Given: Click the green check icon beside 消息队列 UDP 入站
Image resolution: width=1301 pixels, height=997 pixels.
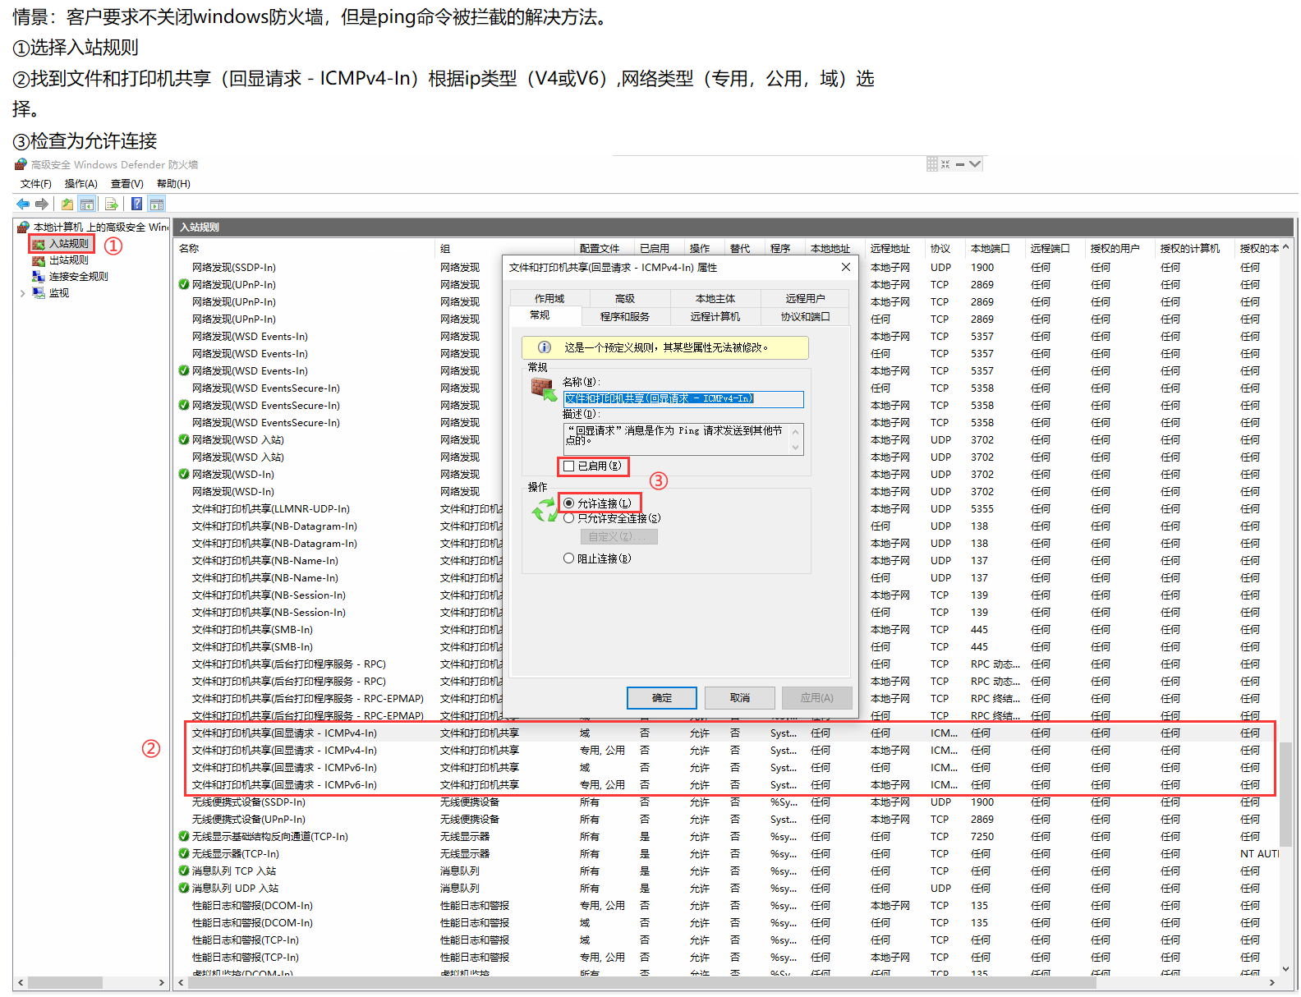Looking at the screenshot, I should pyautogui.click(x=184, y=889).
